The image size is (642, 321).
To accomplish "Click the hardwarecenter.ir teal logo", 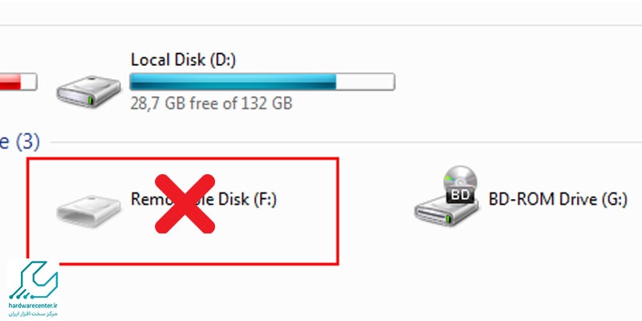I will pyautogui.click(x=33, y=279).
